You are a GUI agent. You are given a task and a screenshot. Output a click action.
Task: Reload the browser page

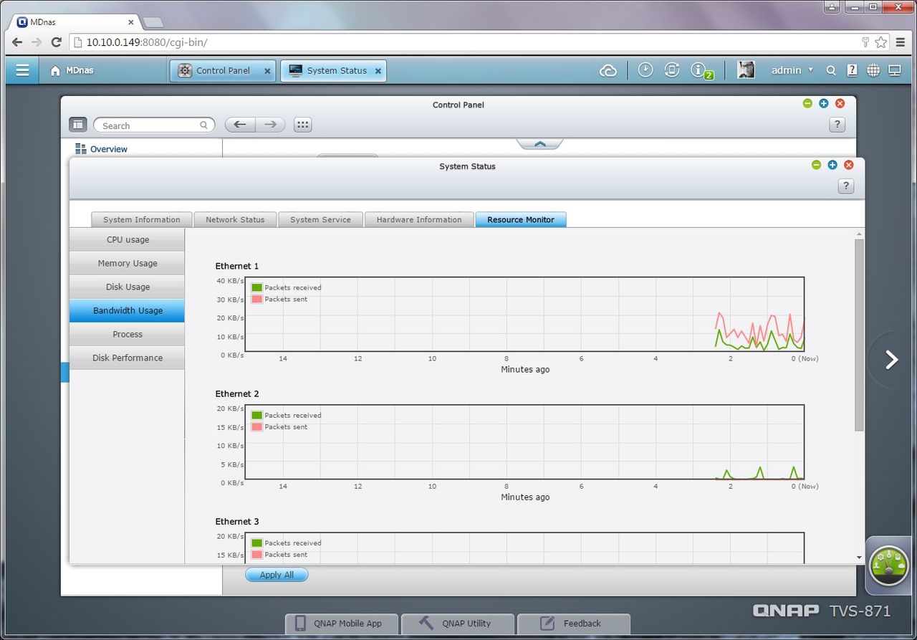pyautogui.click(x=57, y=42)
